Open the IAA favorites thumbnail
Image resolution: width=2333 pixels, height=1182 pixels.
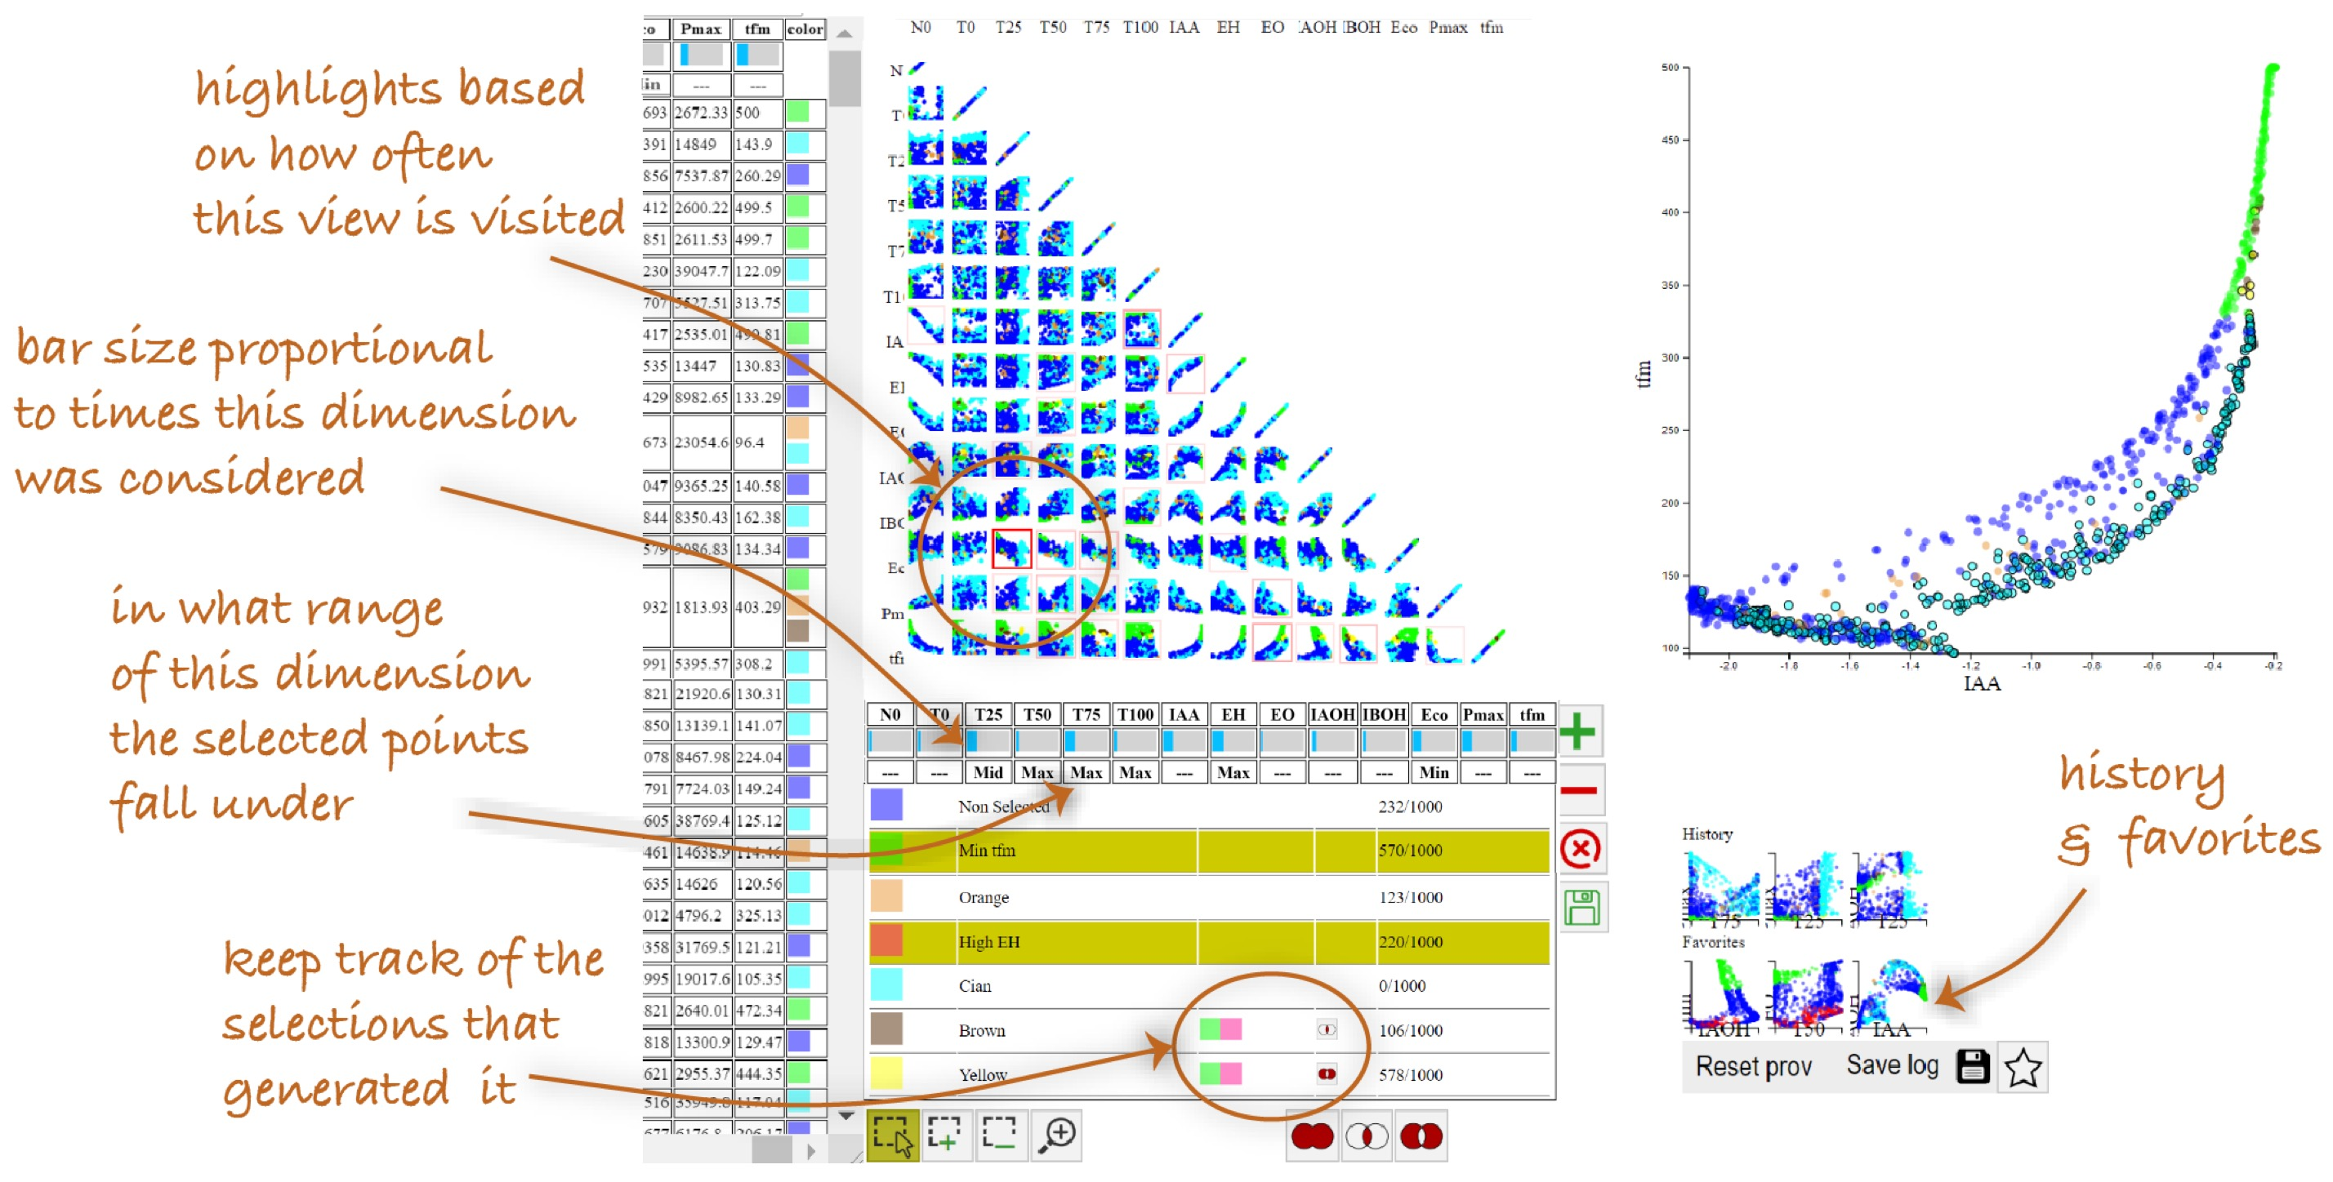1890,998
